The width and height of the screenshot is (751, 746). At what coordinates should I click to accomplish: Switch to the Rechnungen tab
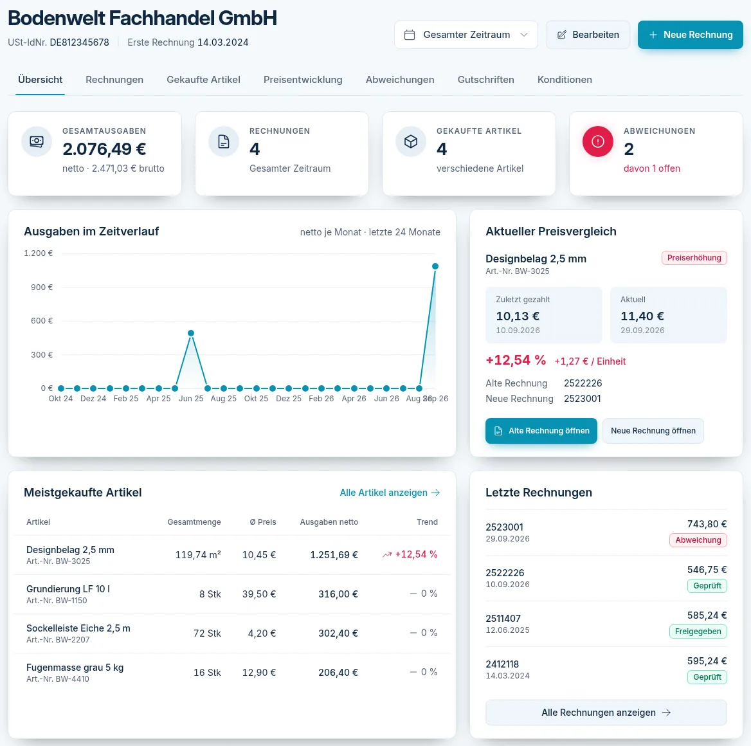click(x=114, y=80)
